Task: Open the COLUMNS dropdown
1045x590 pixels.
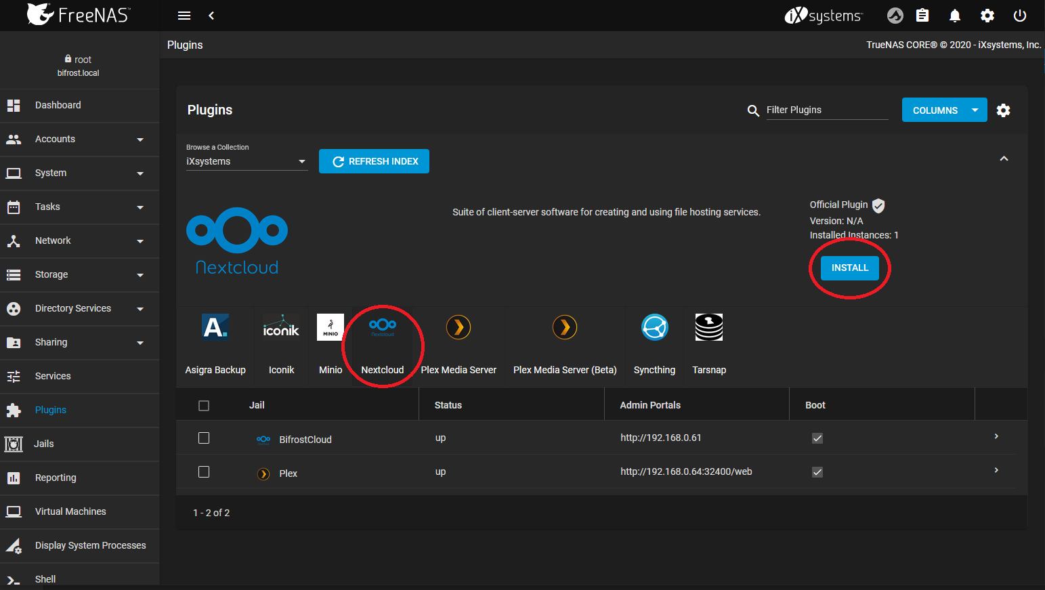Action: point(944,110)
